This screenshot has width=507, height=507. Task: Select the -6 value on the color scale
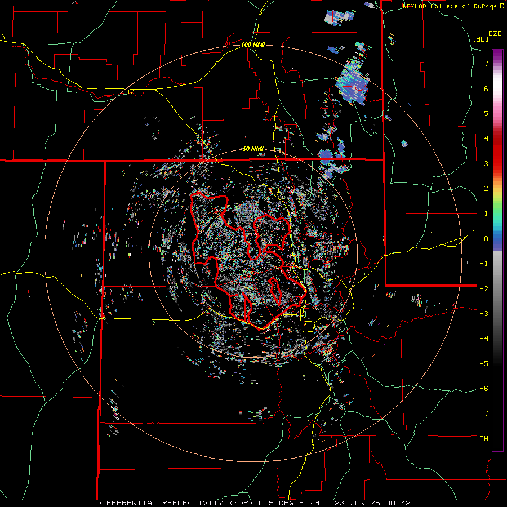pos(484,388)
